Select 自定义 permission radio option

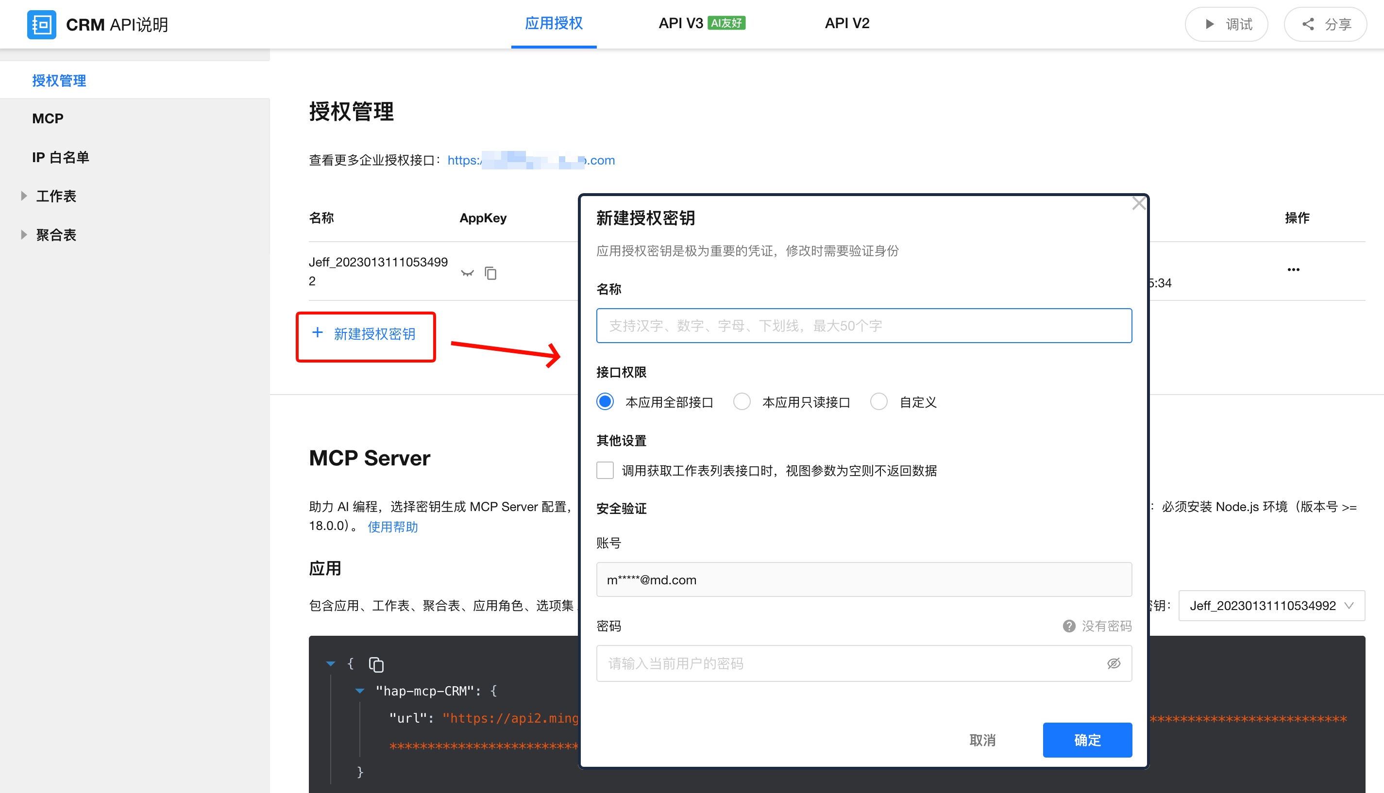[878, 401]
